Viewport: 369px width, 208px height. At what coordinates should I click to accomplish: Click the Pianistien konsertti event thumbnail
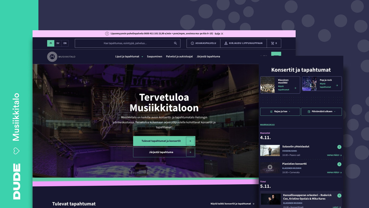[270, 168]
